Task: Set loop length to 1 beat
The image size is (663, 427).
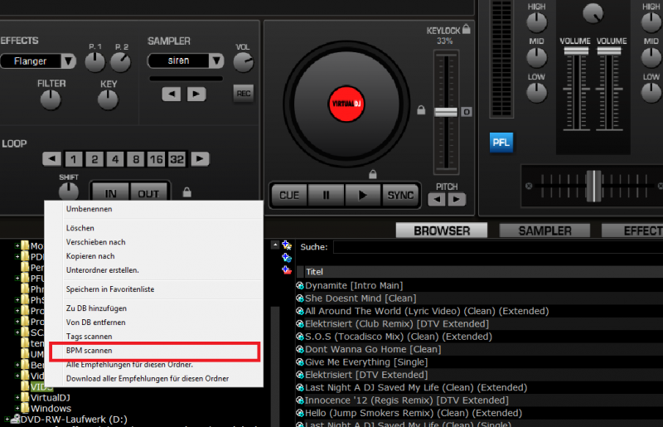Action: click(74, 159)
